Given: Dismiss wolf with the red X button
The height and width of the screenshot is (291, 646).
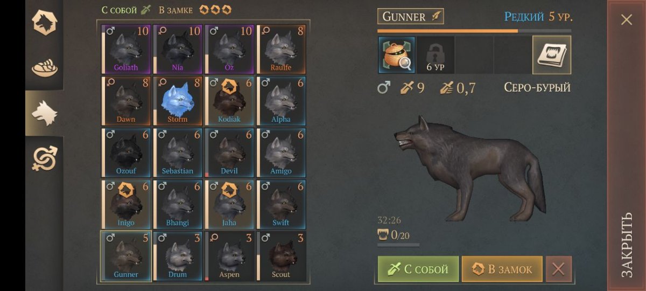Looking at the screenshot, I should [x=559, y=269].
